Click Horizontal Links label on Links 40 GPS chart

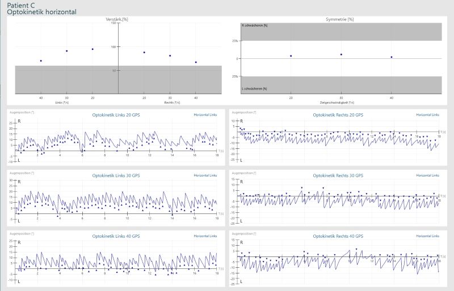[x=205, y=236]
